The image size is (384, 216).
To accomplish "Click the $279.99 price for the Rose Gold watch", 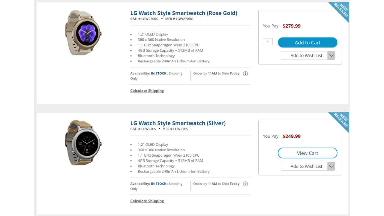I will (292, 26).
